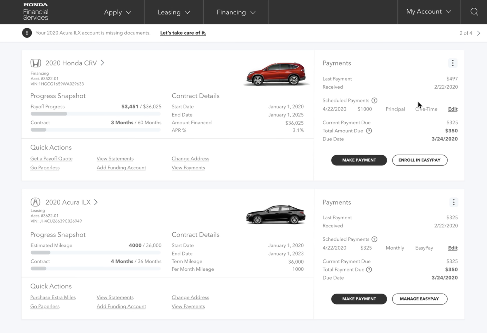Screen dimensions: 487x333
Task: Click the Payoff Progress bar
Action: coord(96,114)
